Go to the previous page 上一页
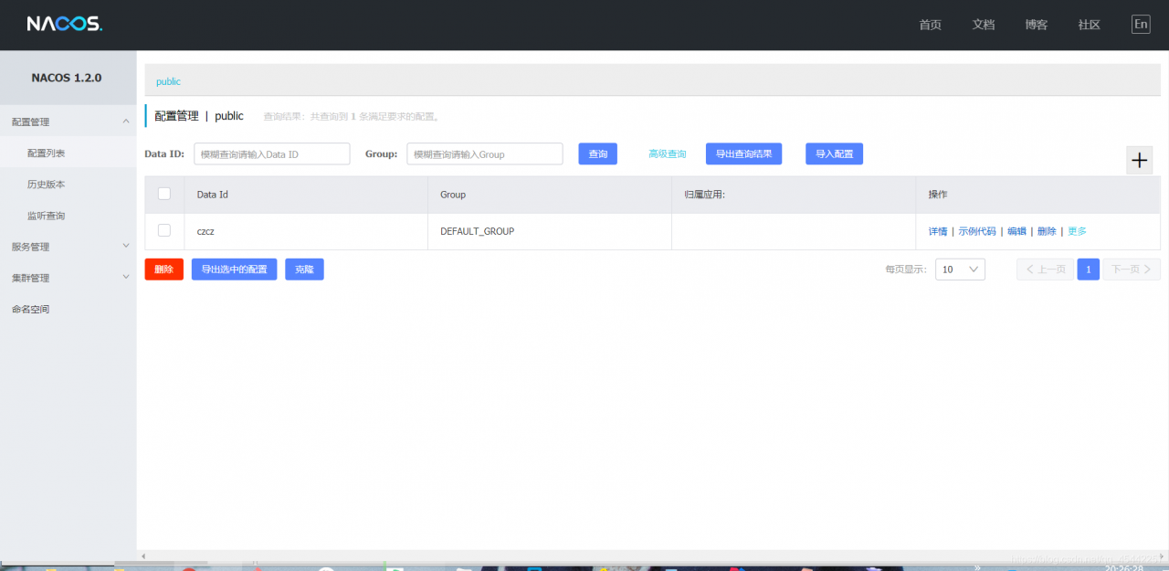1169x571 pixels. (1045, 270)
